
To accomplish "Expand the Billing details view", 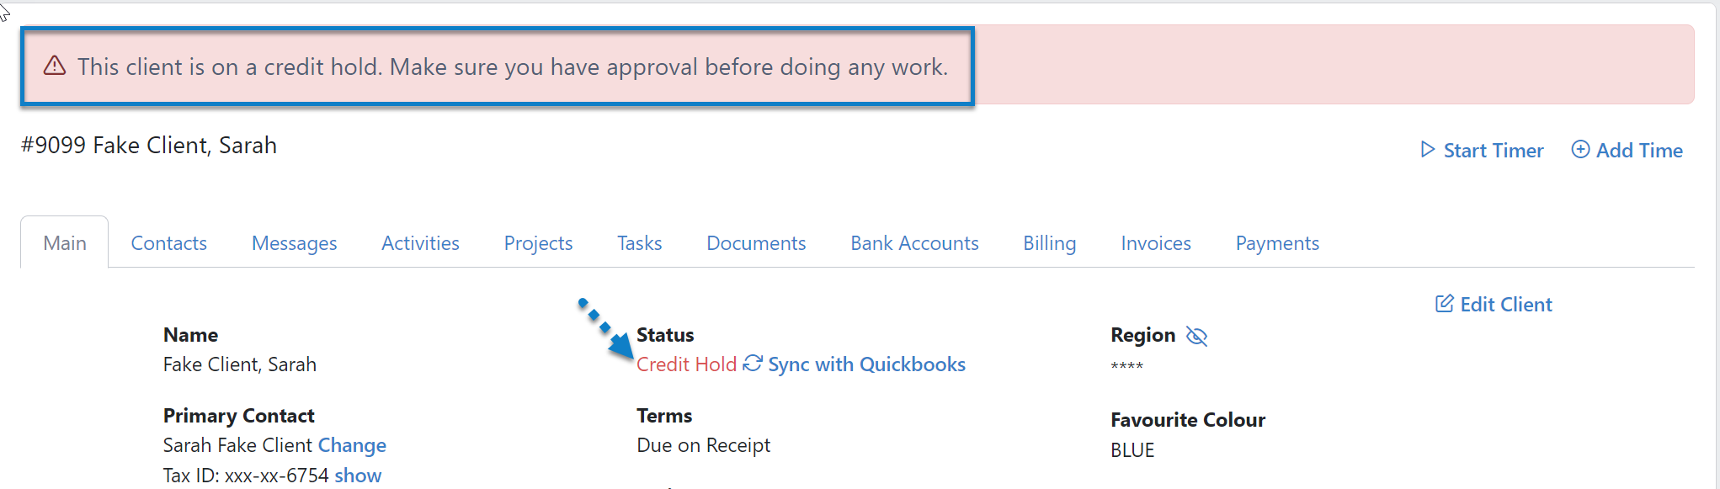I will [1049, 242].
